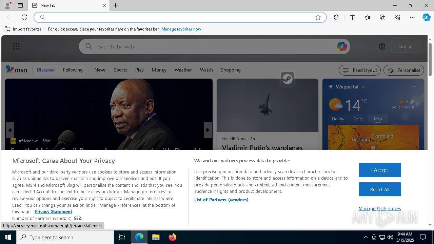The width and height of the screenshot is (434, 244).
Task: Select the Hourly weather tab
Action: [x=338, y=119]
